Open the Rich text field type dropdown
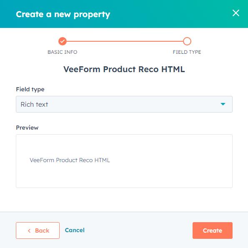248x248 pixels. tap(124, 104)
